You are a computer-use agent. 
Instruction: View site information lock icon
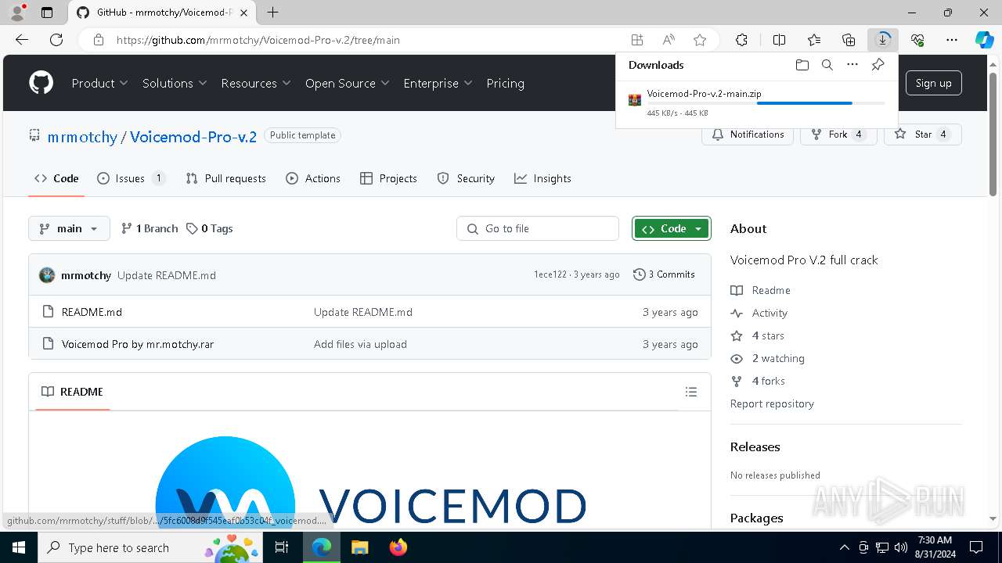99,40
